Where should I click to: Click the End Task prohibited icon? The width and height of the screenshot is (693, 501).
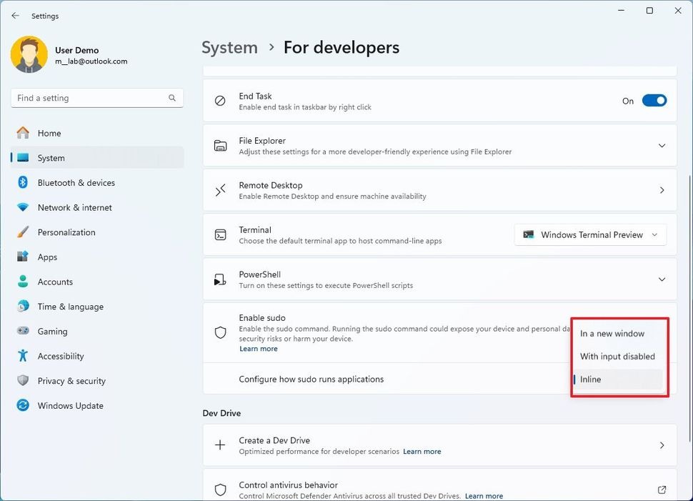[x=220, y=101]
